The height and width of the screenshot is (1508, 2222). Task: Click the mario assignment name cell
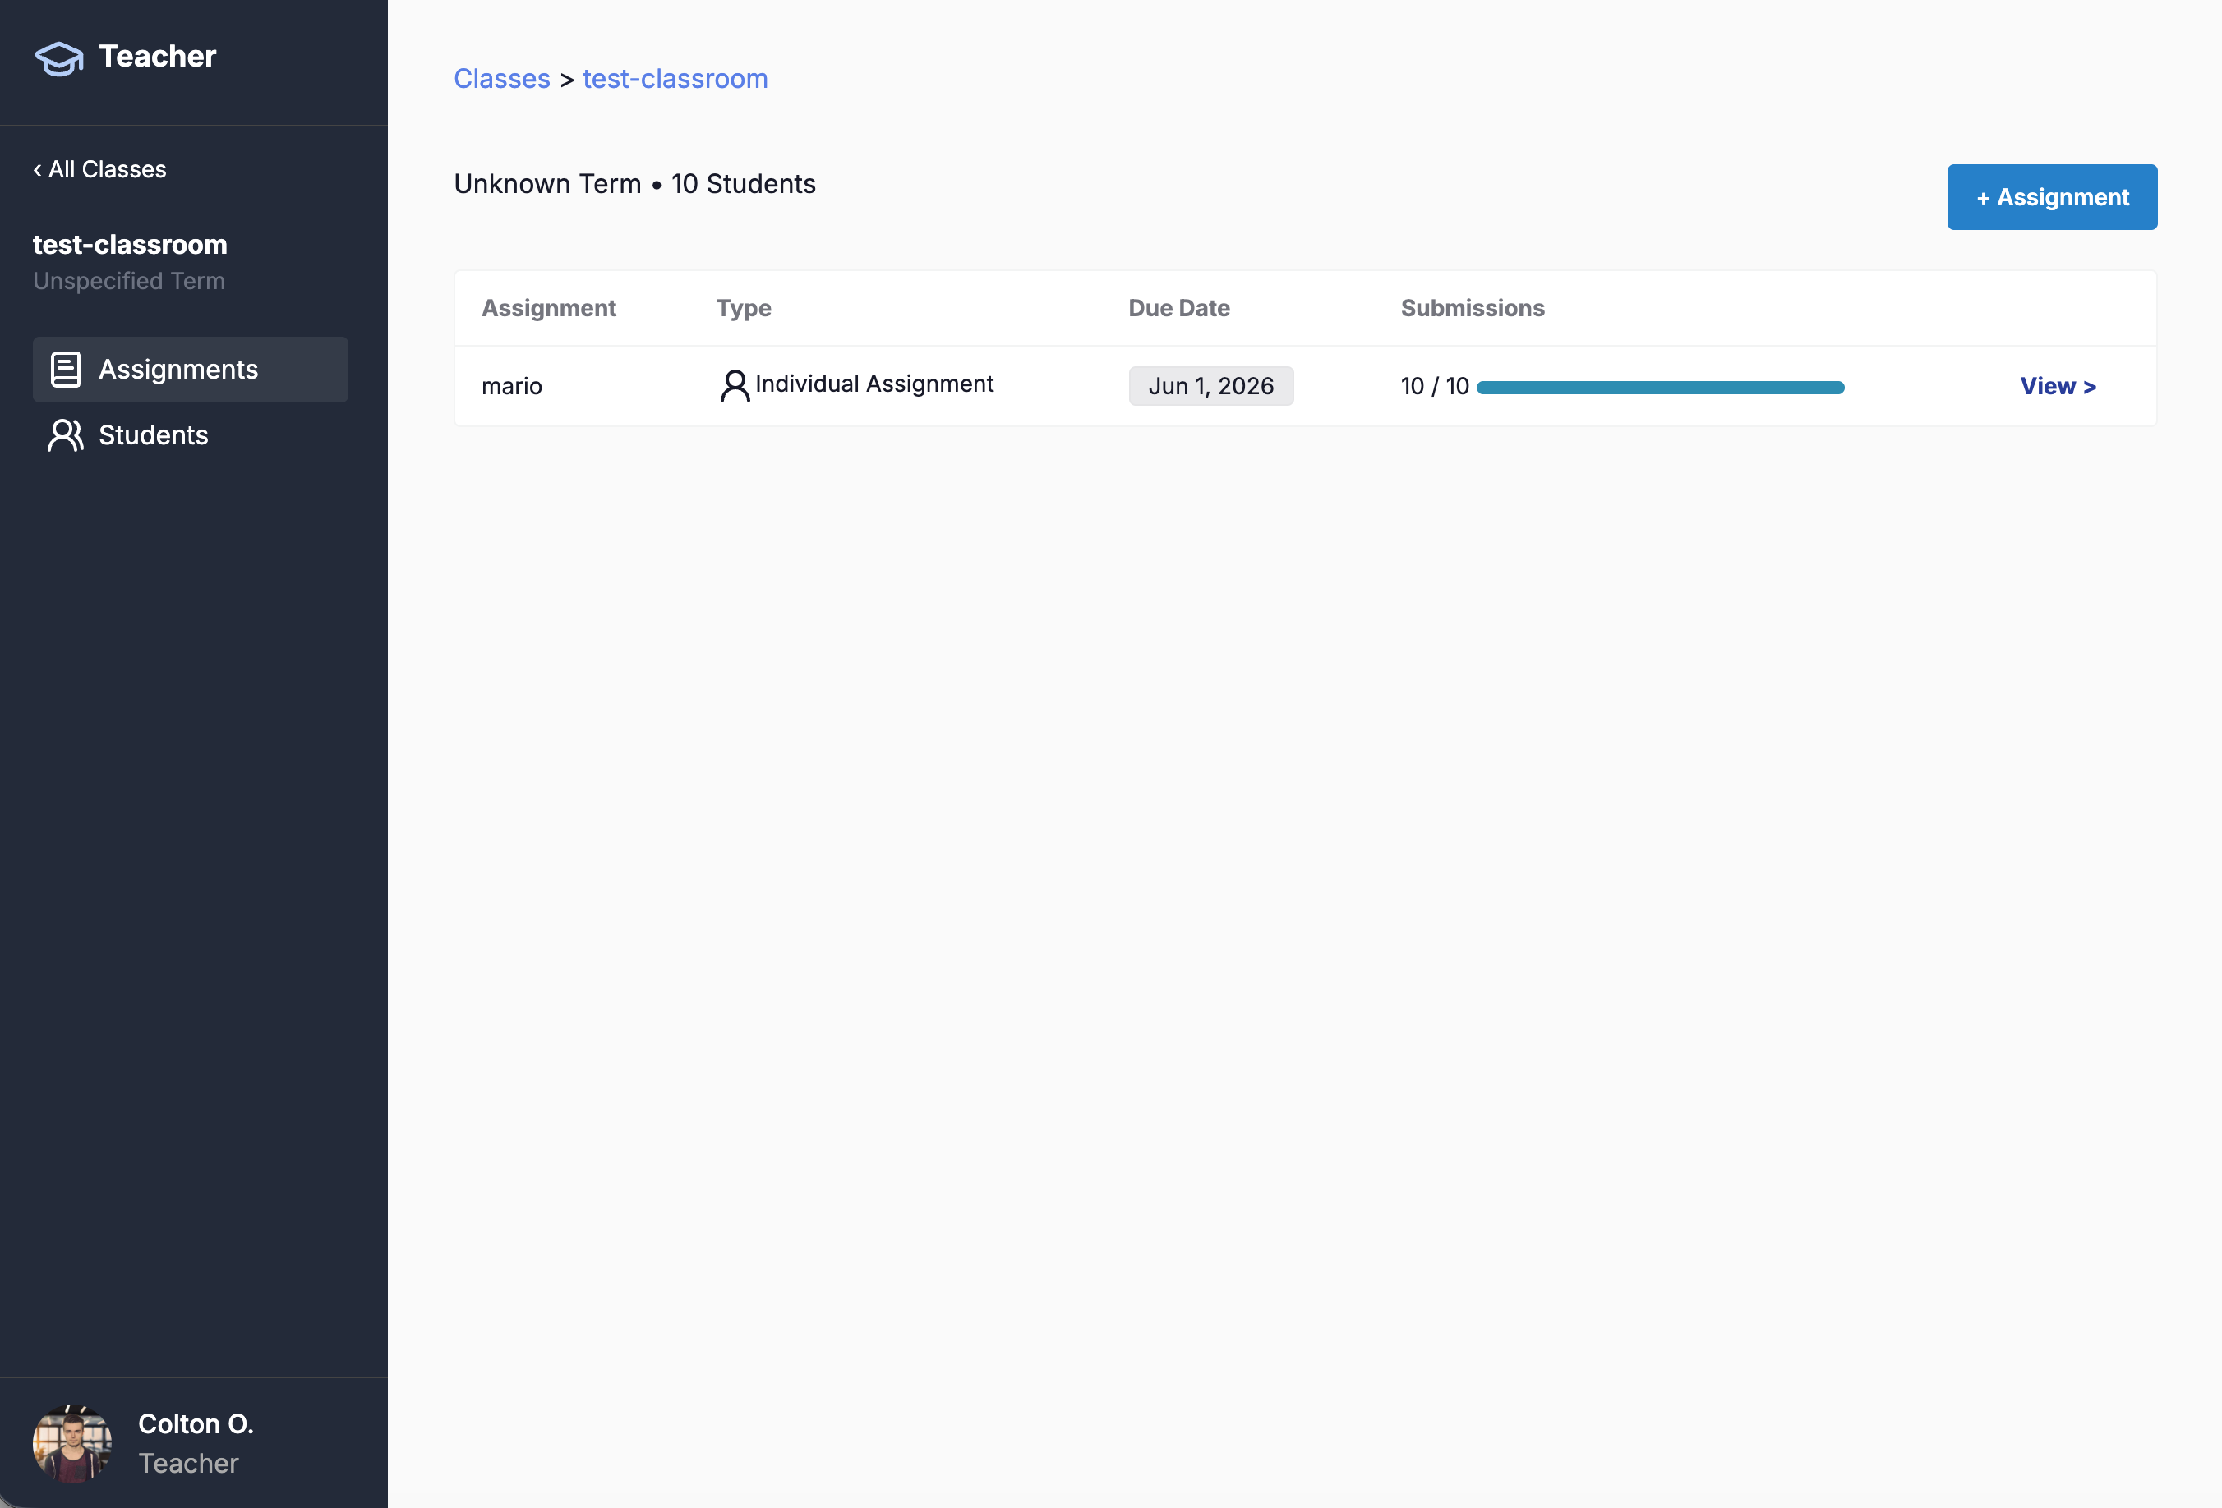pyautogui.click(x=511, y=386)
